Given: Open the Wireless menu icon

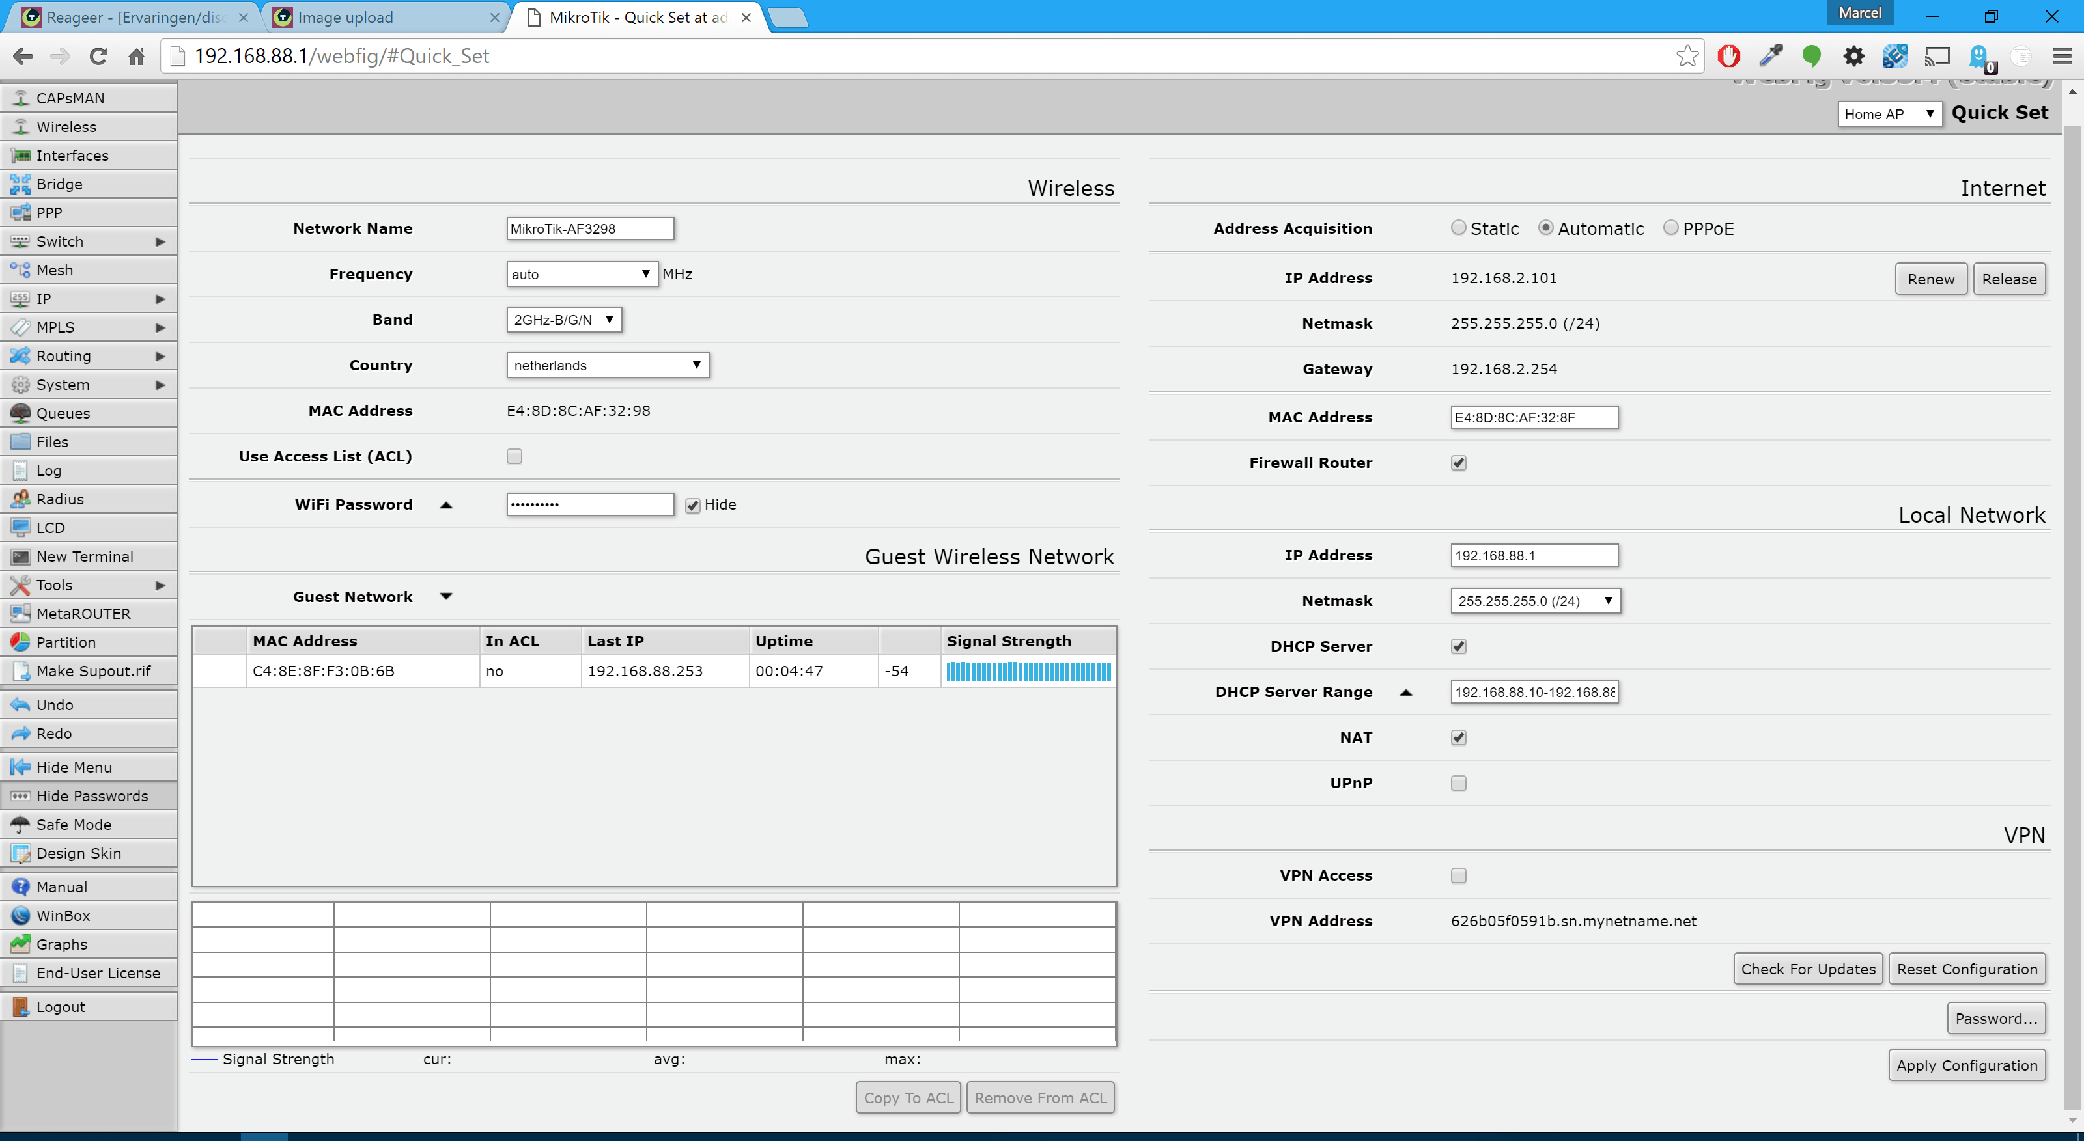Looking at the screenshot, I should [21, 127].
